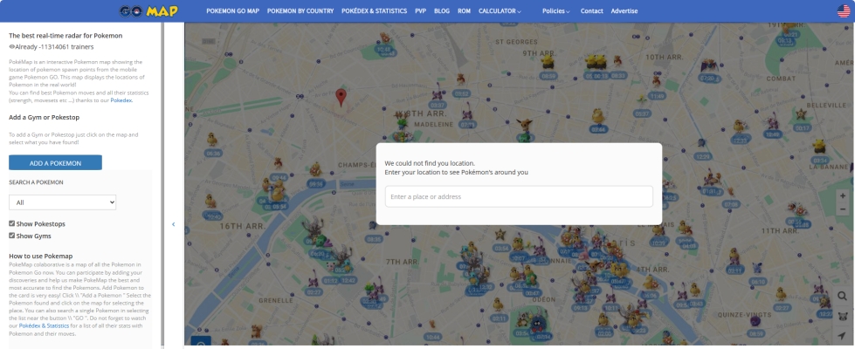Select the Pokemon with 03:34 timer

[819, 153]
